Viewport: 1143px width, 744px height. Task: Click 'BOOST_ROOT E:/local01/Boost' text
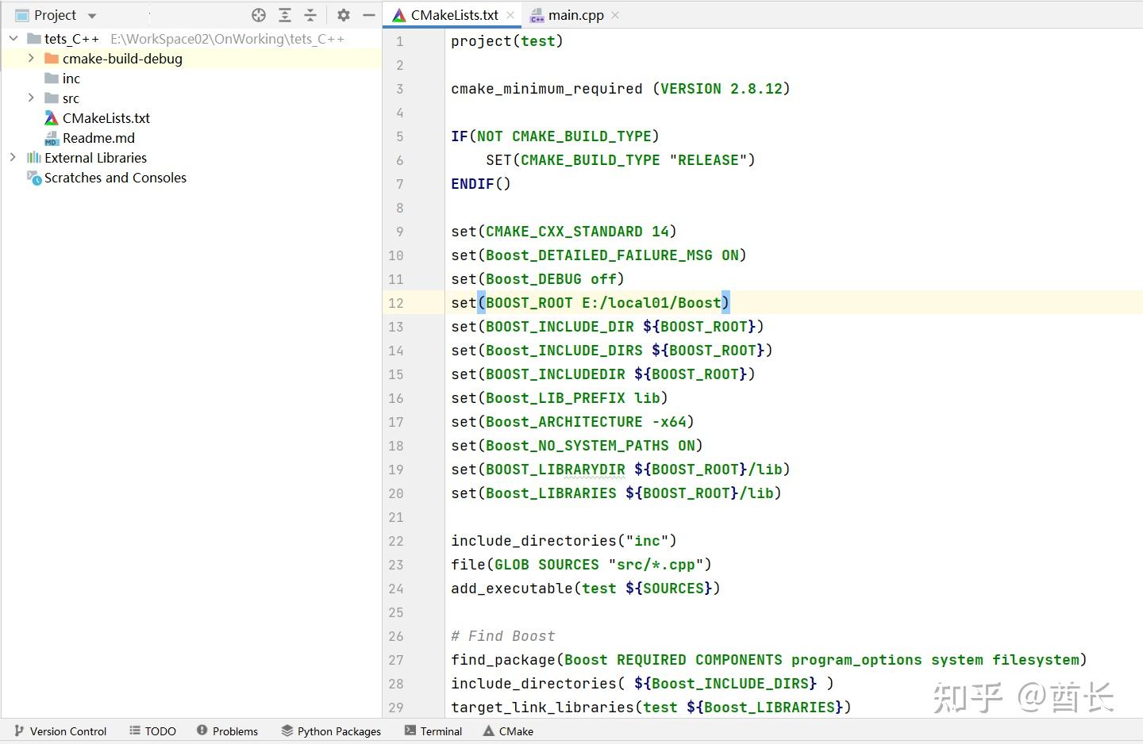tap(603, 303)
